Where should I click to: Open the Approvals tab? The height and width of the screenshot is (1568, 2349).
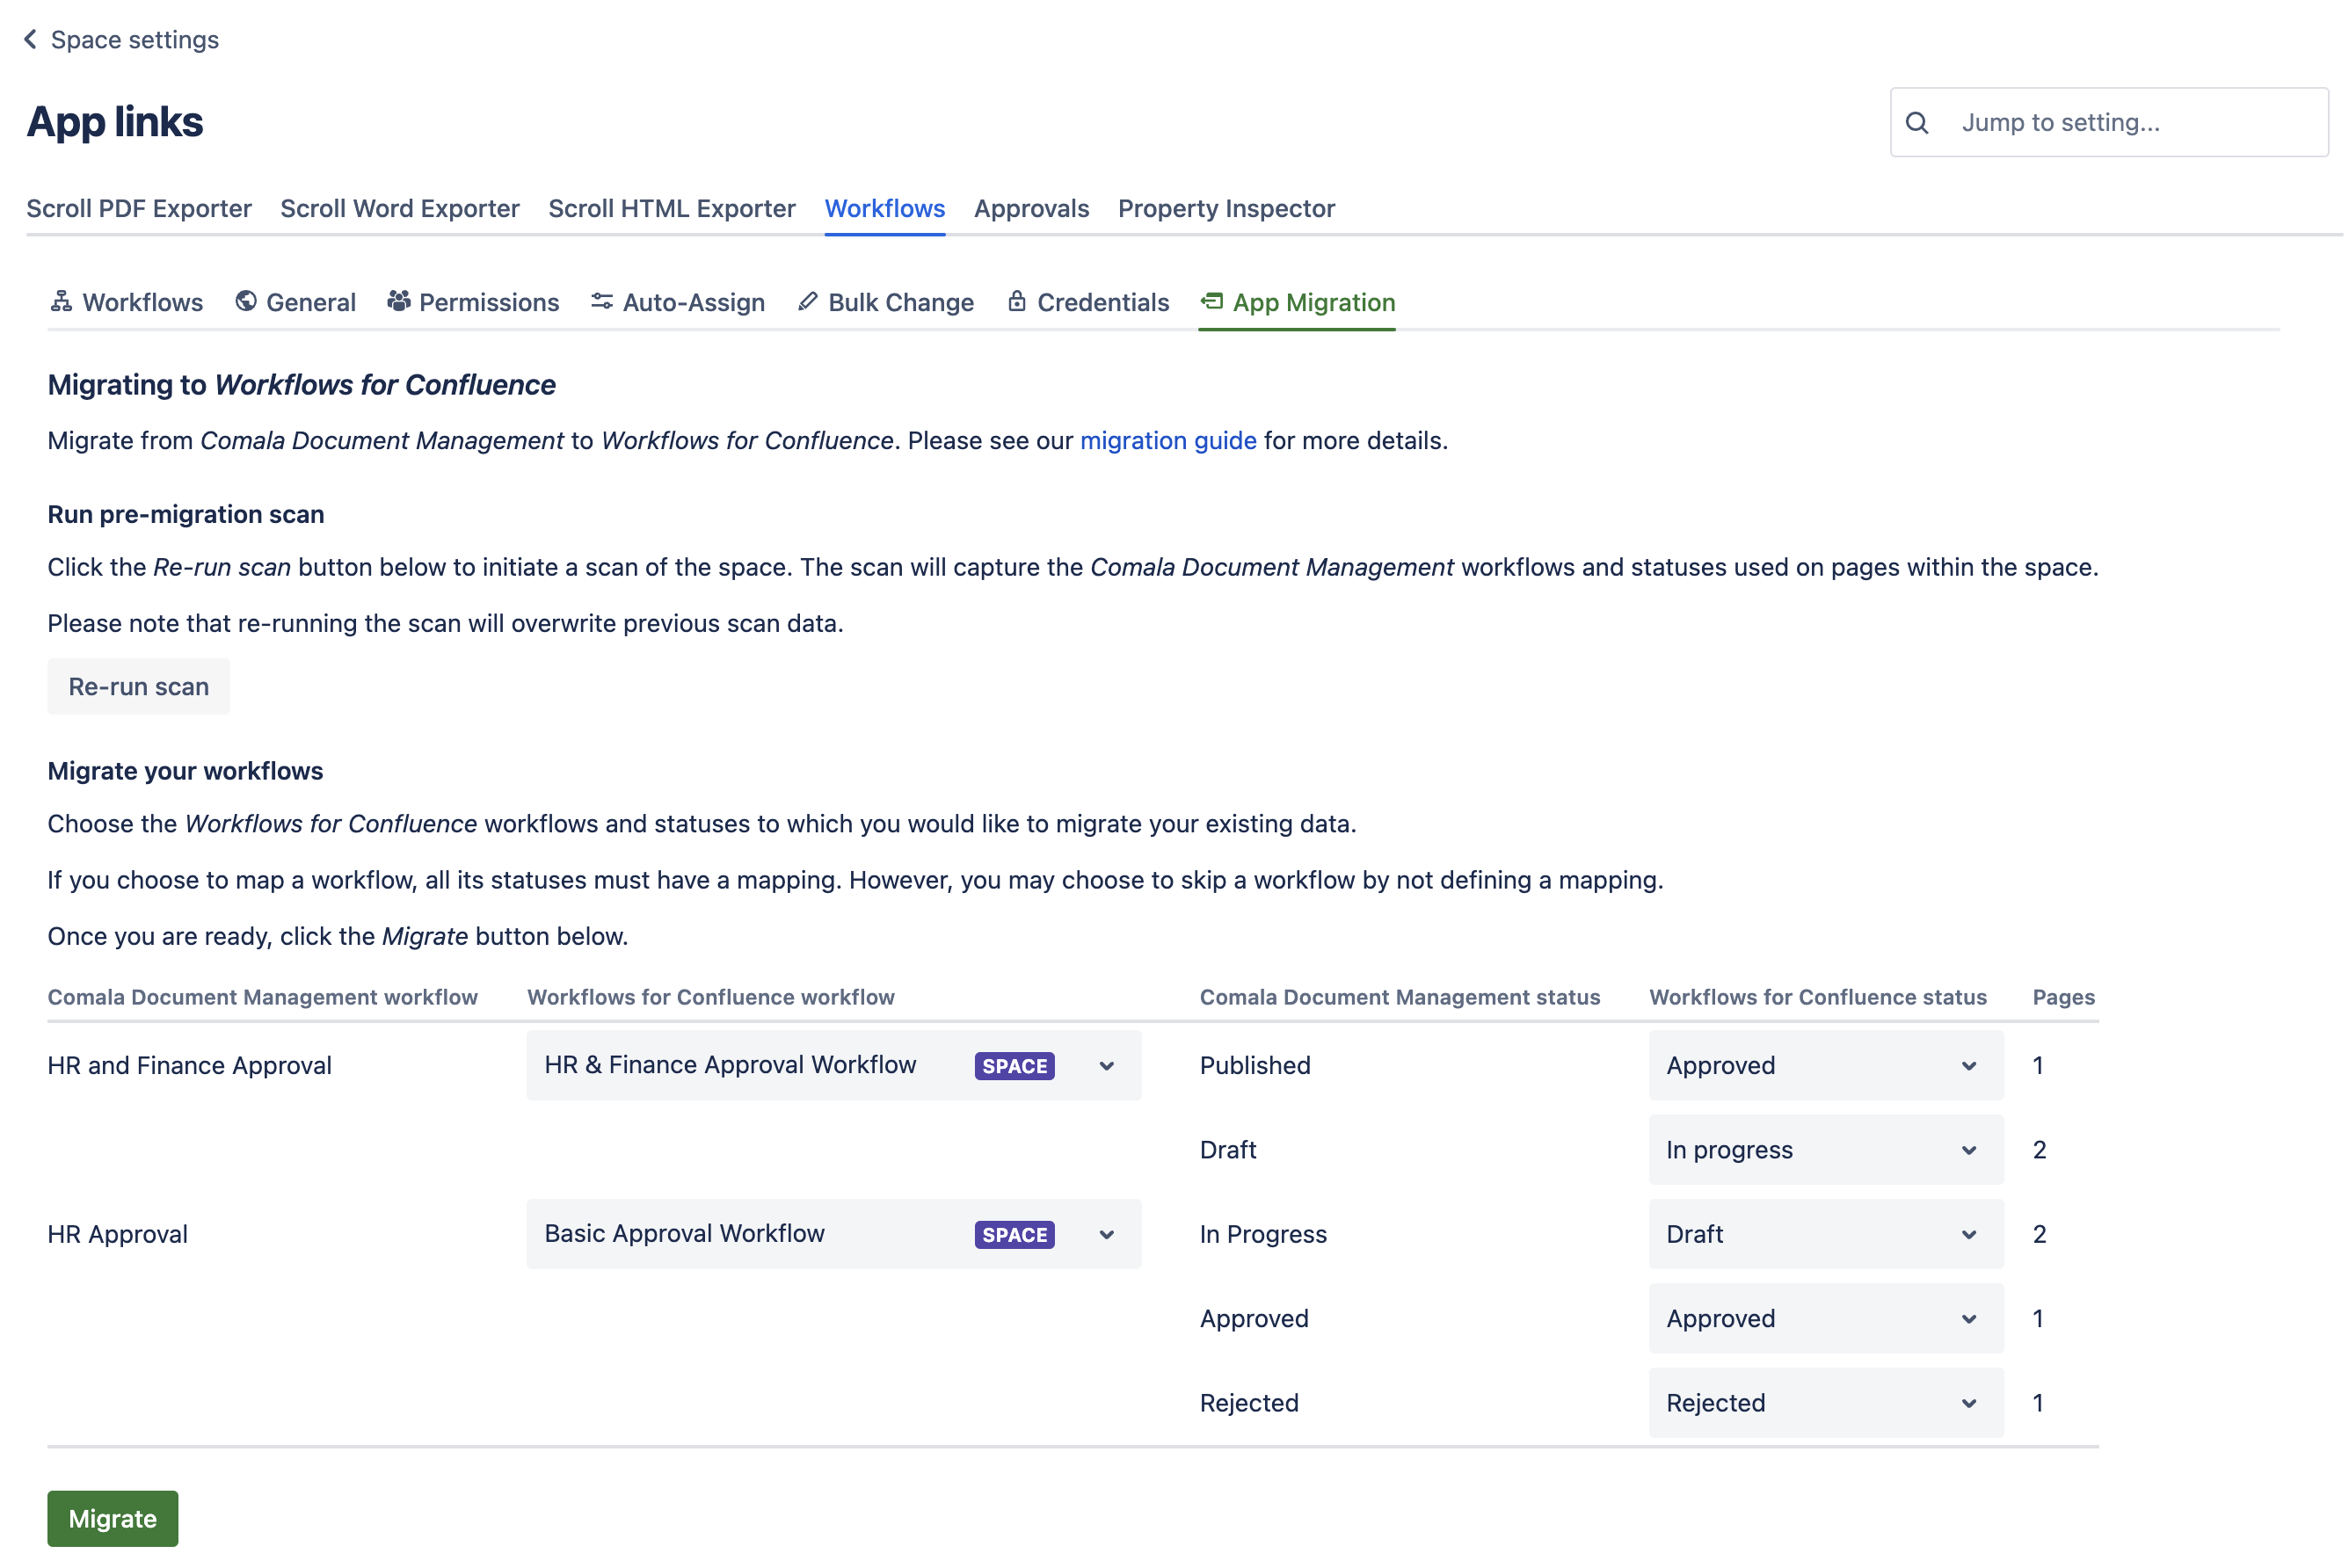(1031, 208)
